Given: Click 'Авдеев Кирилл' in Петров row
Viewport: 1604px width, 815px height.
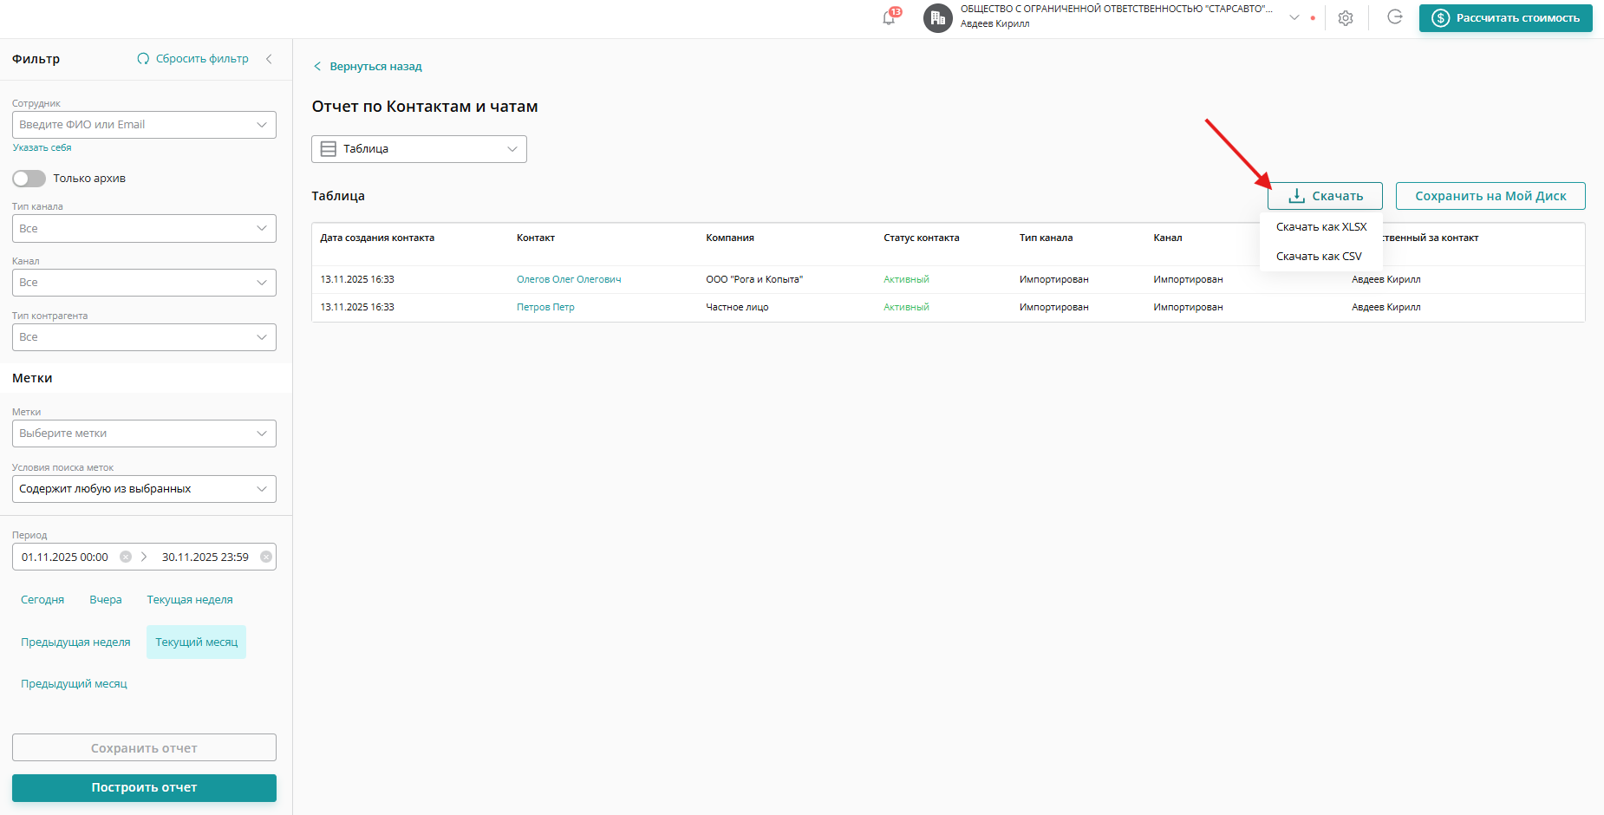Looking at the screenshot, I should point(1386,308).
